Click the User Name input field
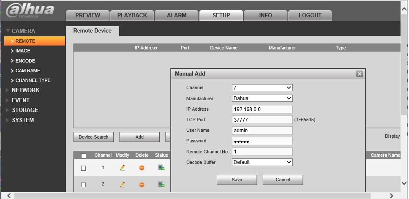The image size is (409, 199). (262, 131)
